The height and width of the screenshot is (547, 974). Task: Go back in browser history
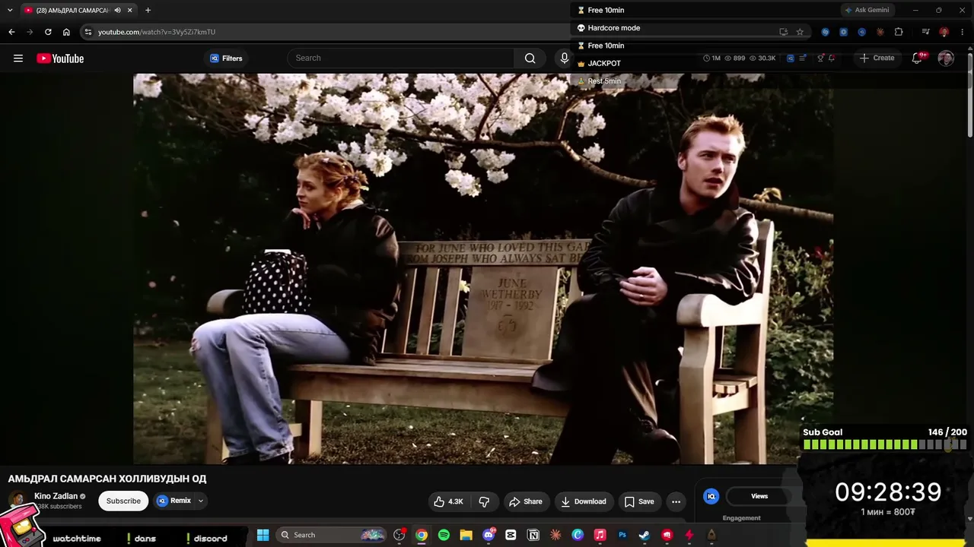11,32
